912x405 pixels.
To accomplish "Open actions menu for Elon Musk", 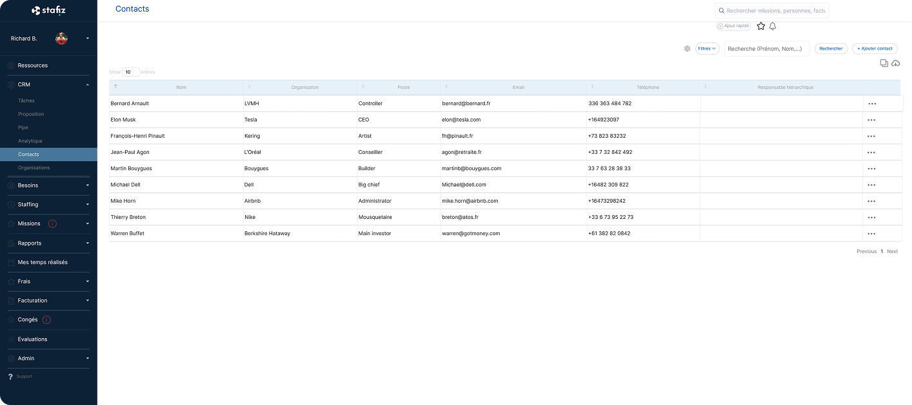I will point(872,120).
